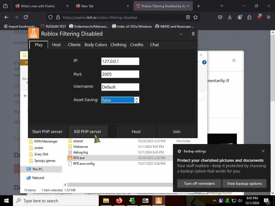Open RUSSIAN TEST bookmark

pyautogui.click(x=53, y=26)
